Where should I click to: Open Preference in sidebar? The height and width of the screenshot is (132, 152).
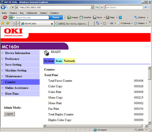click(20, 59)
